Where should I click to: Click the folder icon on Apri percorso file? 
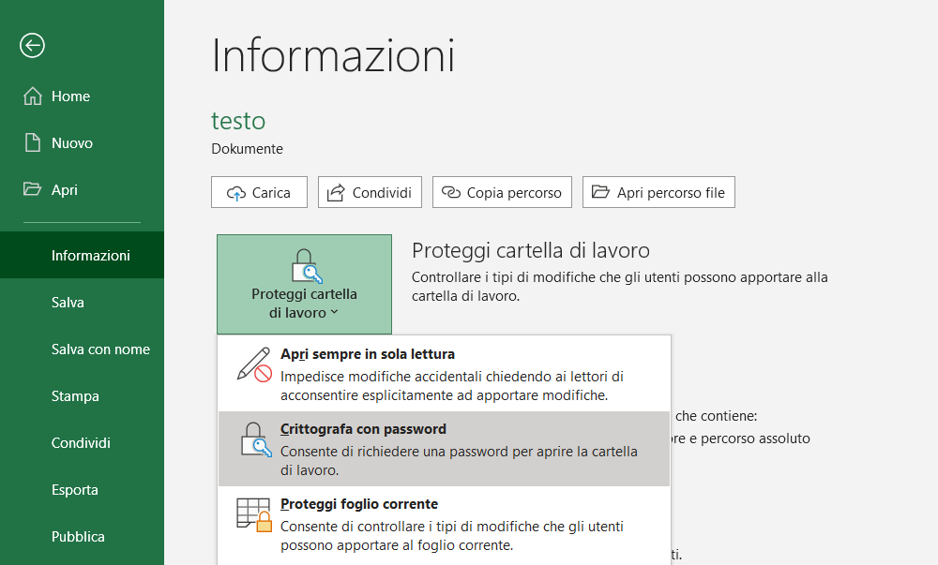coord(600,192)
